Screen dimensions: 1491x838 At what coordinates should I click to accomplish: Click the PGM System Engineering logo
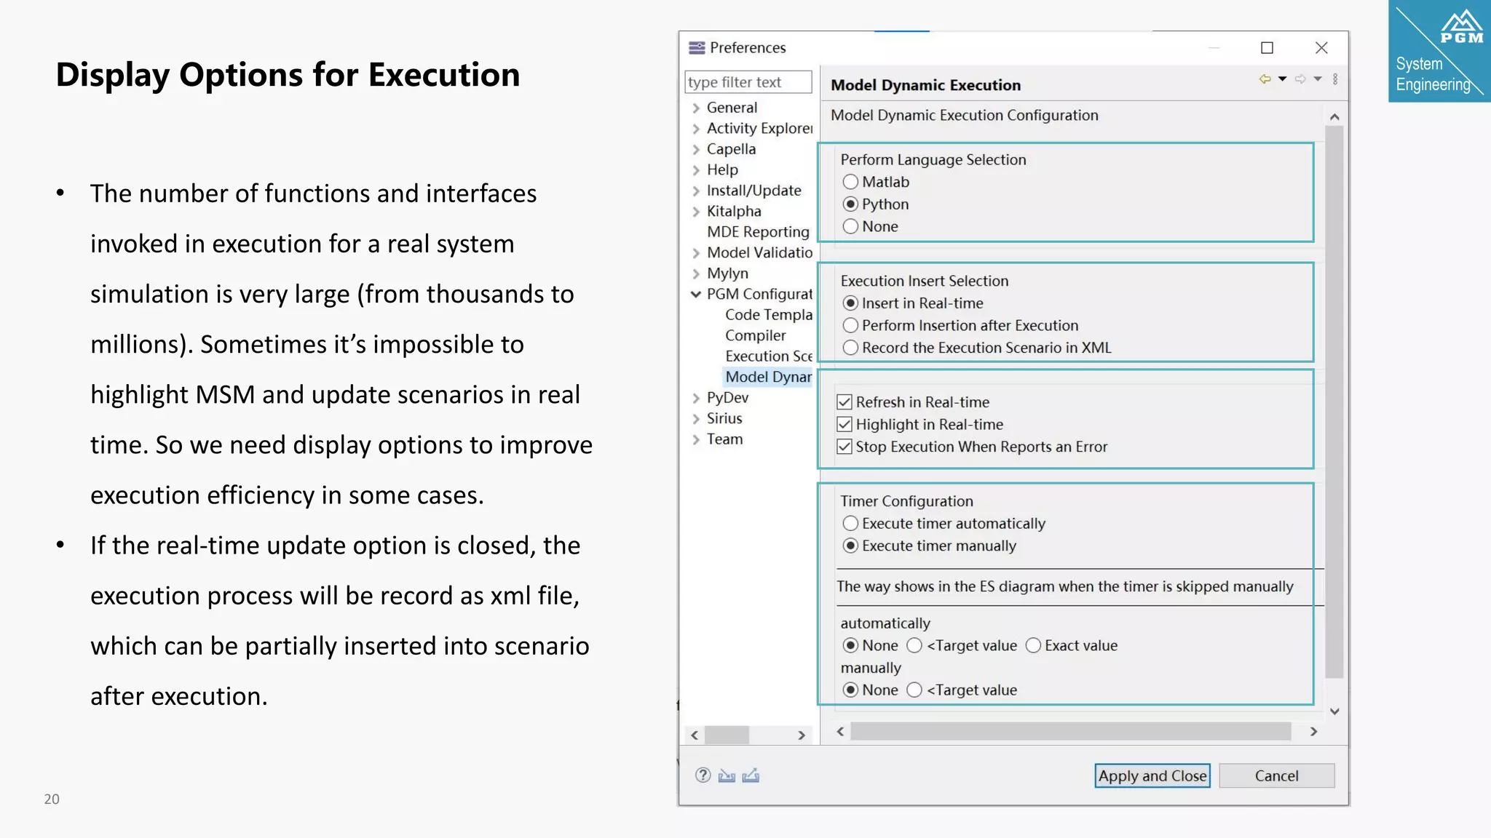tap(1439, 51)
